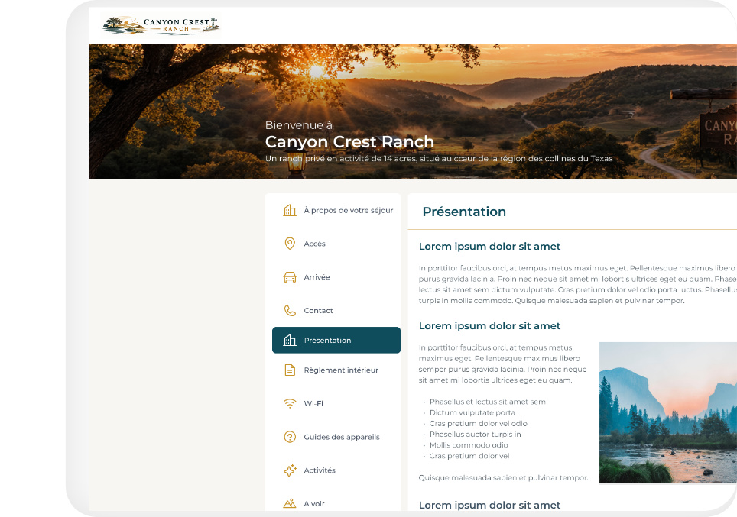The width and height of the screenshot is (737, 517).
Task: Choose the "Activités" text in the sidebar
Action: point(320,470)
